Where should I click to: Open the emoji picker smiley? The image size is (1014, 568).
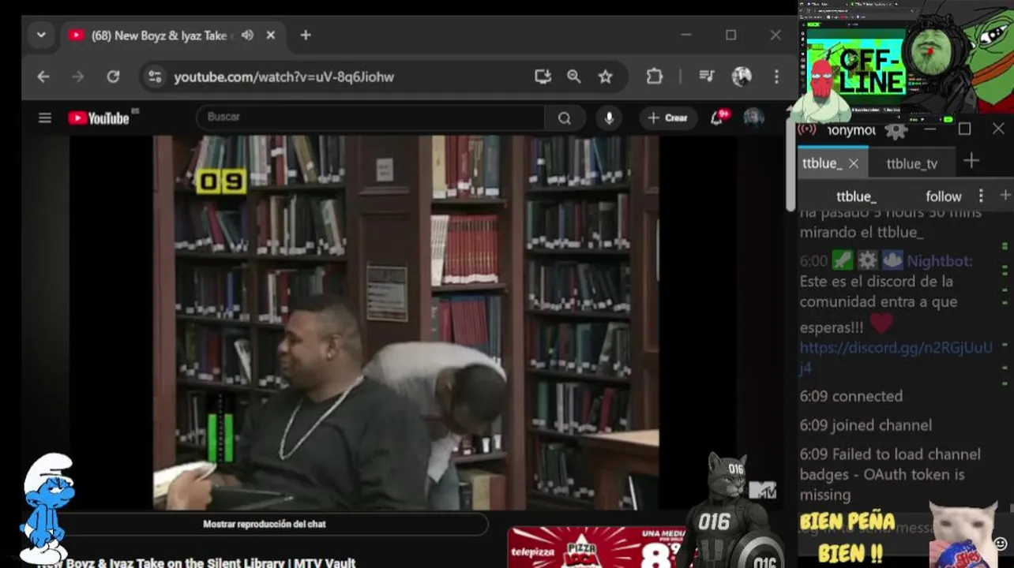(x=1001, y=543)
